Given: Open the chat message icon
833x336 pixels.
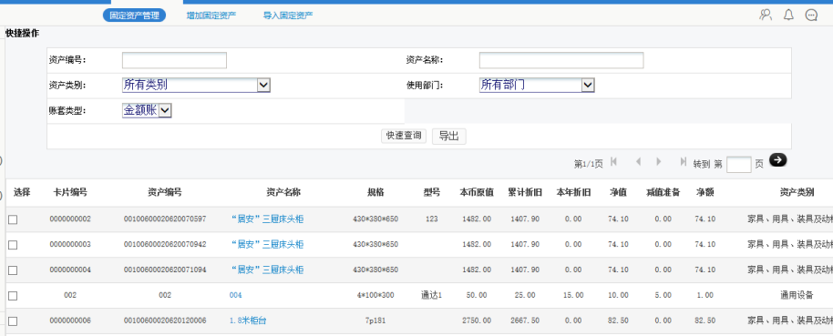Looking at the screenshot, I should click(811, 15).
